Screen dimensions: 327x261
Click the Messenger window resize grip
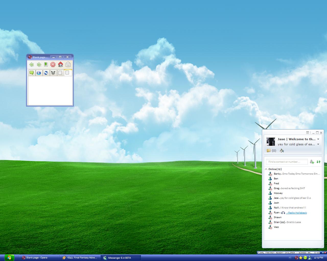[322, 246]
